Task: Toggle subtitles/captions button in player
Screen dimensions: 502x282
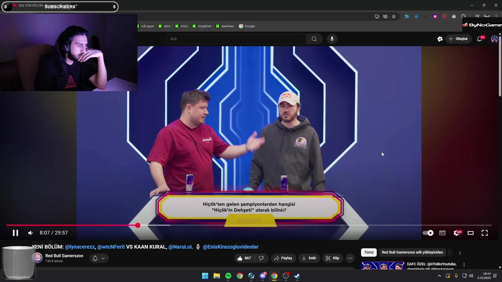Action: point(442,233)
